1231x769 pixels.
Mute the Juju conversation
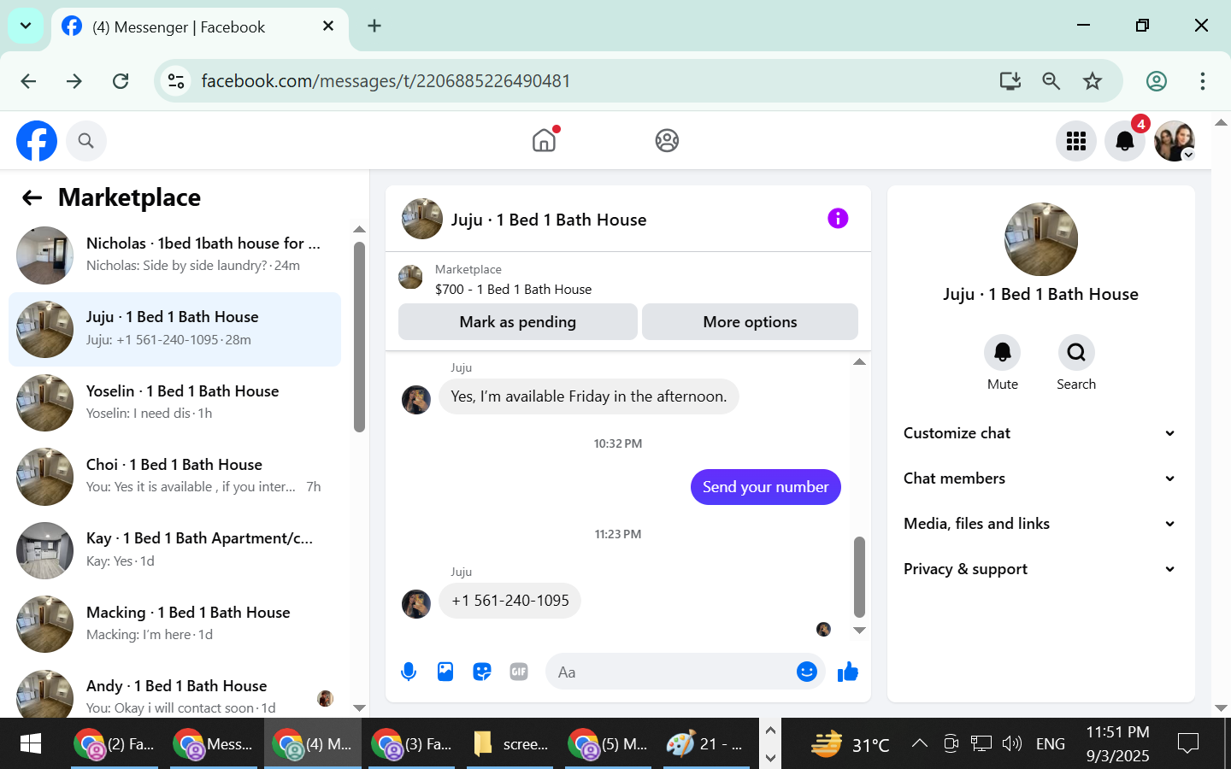click(1003, 352)
